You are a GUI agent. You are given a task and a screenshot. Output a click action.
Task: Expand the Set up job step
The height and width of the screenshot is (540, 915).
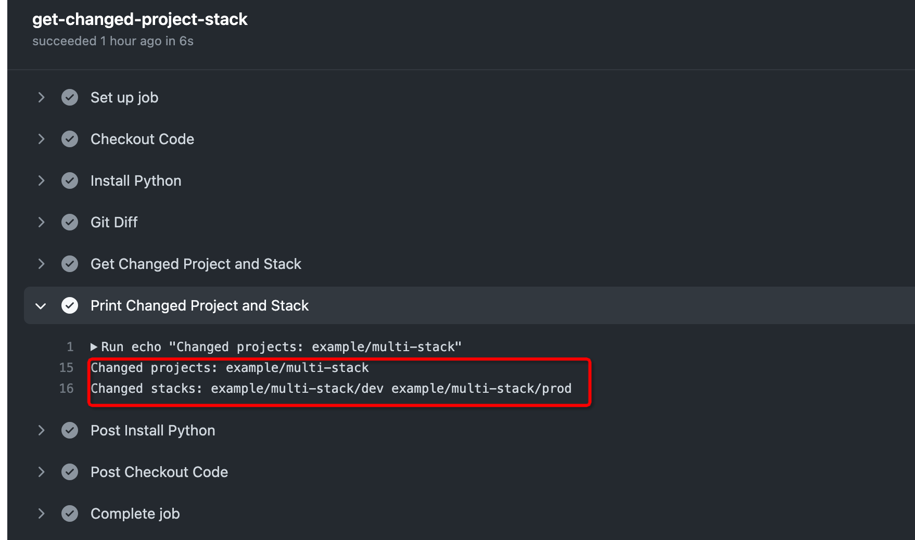click(41, 97)
